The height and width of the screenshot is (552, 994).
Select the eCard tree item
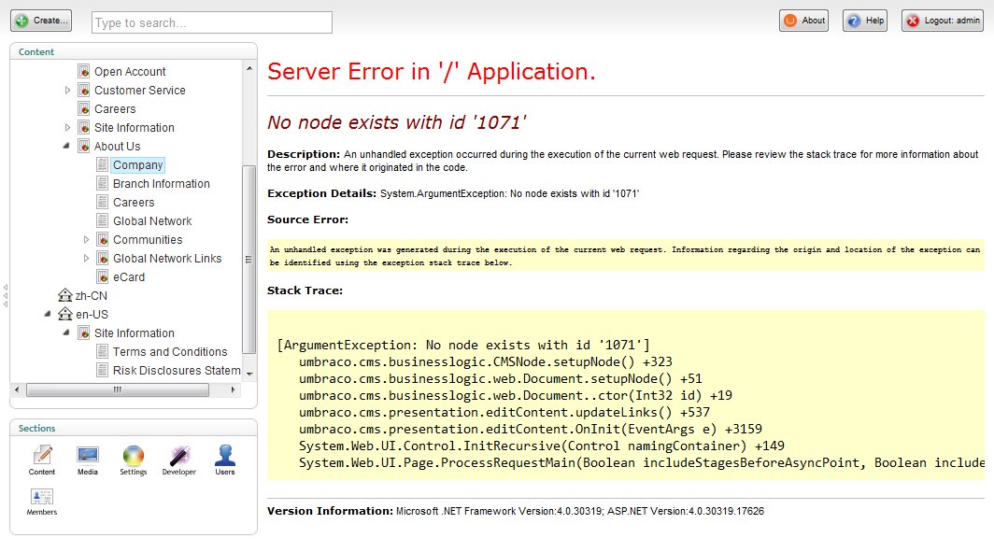129,277
